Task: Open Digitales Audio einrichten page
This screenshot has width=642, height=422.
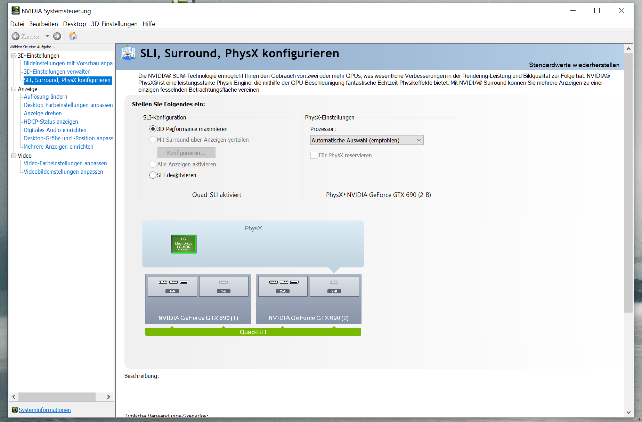Action: pyautogui.click(x=55, y=130)
